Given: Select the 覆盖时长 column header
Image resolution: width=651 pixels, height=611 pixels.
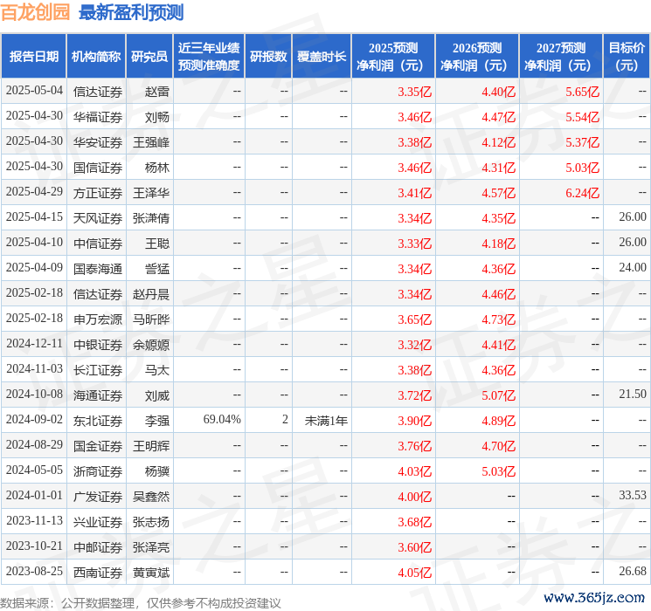Looking at the screenshot, I should click(322, 57).
